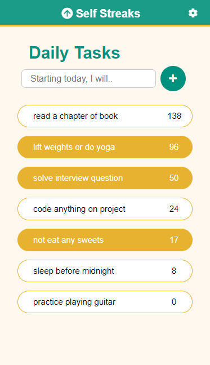
Task: Click the 24 streak count
Action: pyautogui.click(x=174, y=209)
